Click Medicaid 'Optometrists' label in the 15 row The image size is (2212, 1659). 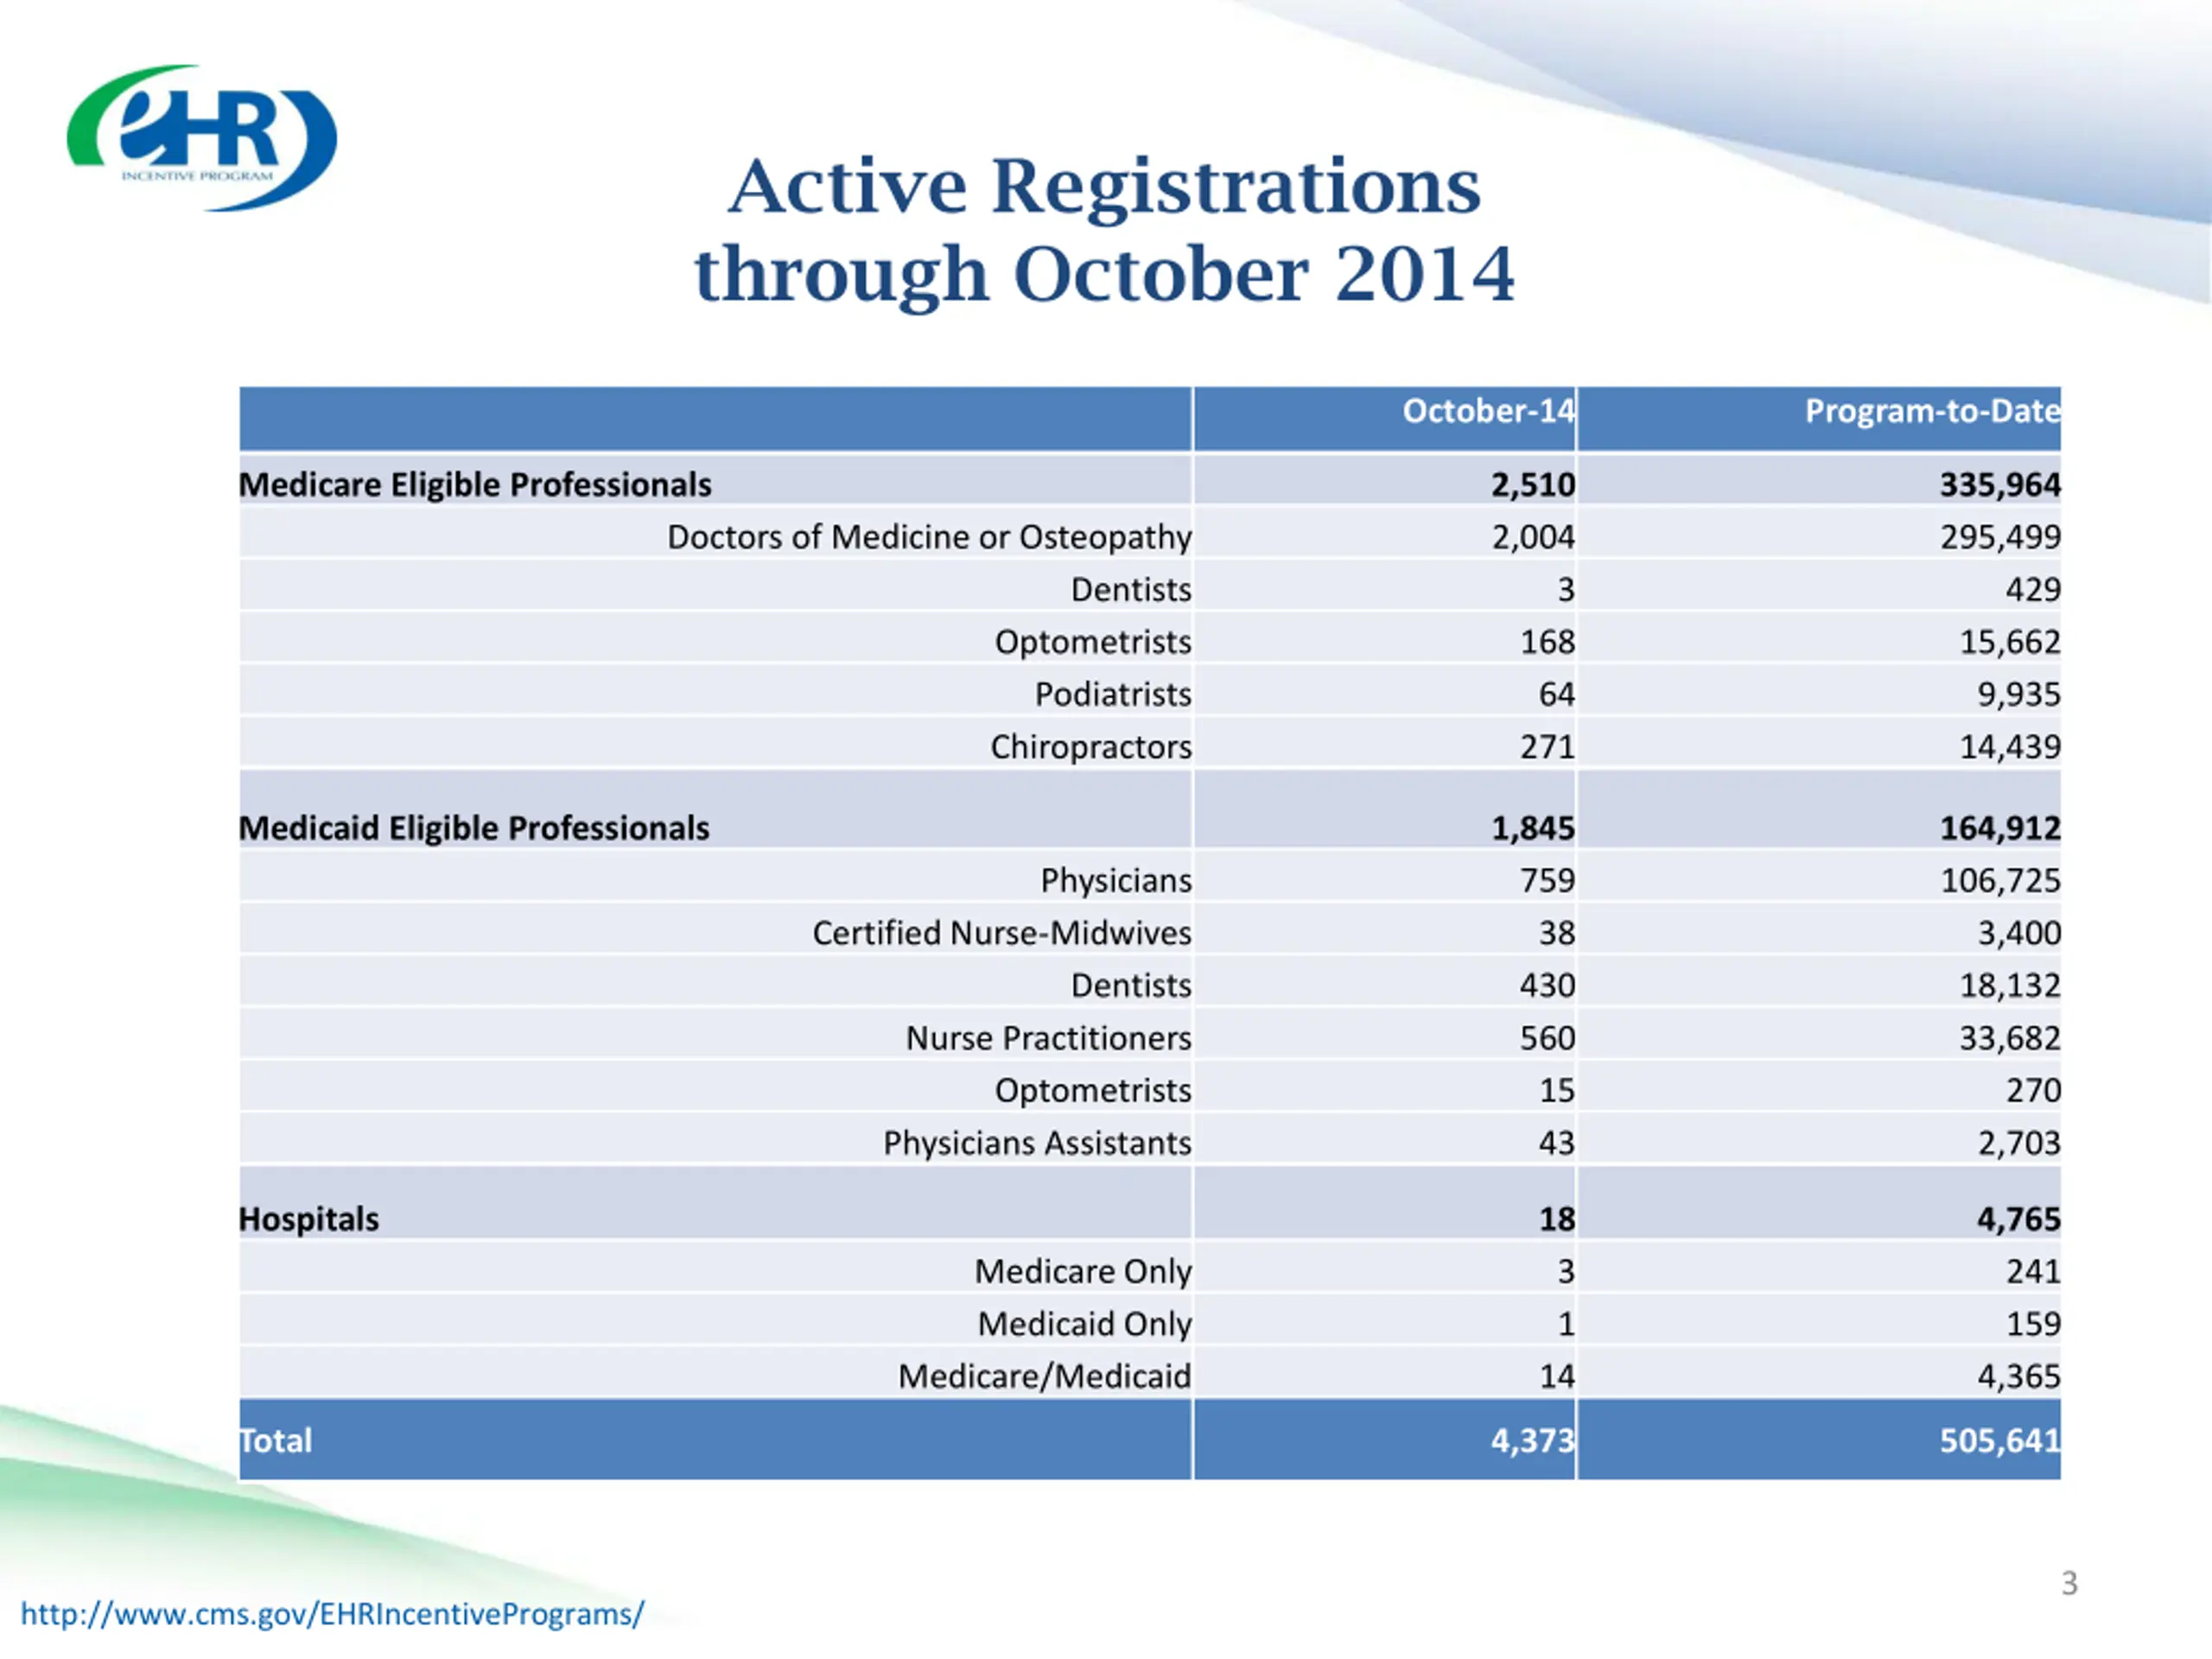(1093, 1090)
